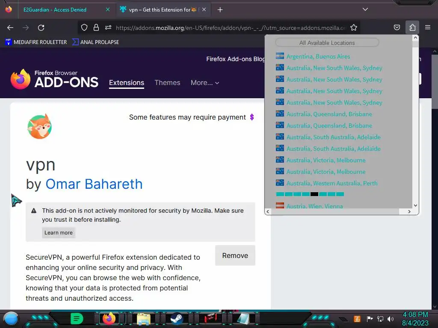Viewport: 438px width, 328px height.
Task: Open green chat app in taskbar
Action: point(77,319)
